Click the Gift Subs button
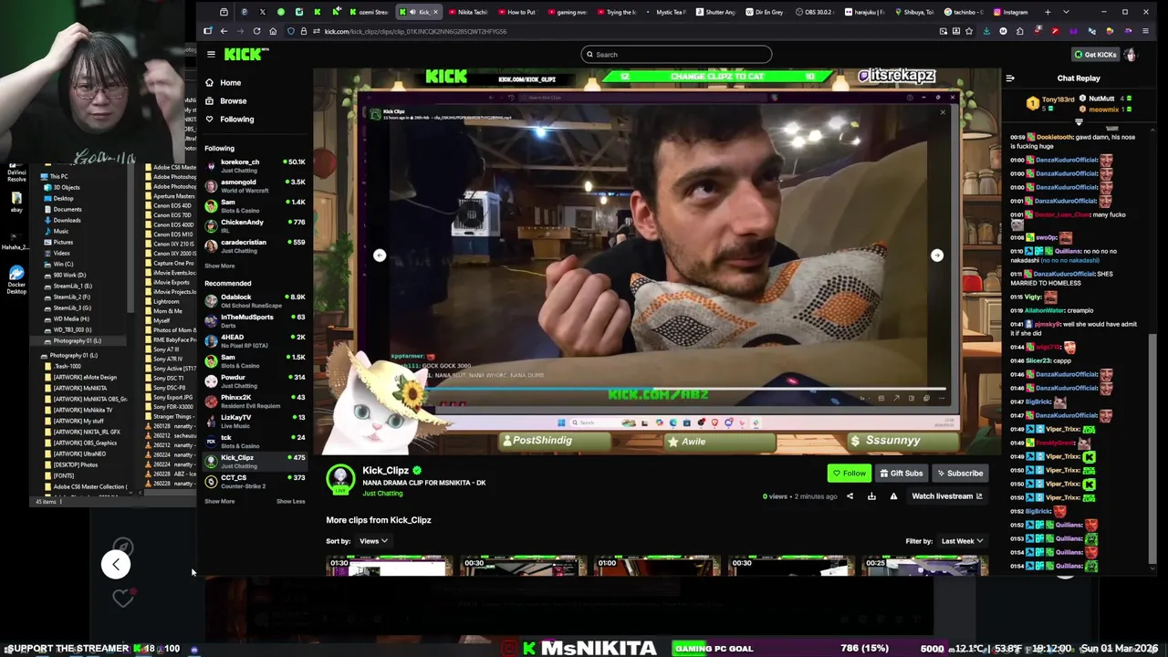Image resolution: width=1168 pixels, height=657 pixels. pos(901,473)
